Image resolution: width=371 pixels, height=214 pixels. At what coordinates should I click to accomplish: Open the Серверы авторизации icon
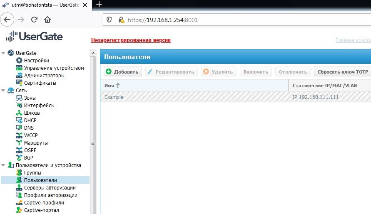(19, 188)
